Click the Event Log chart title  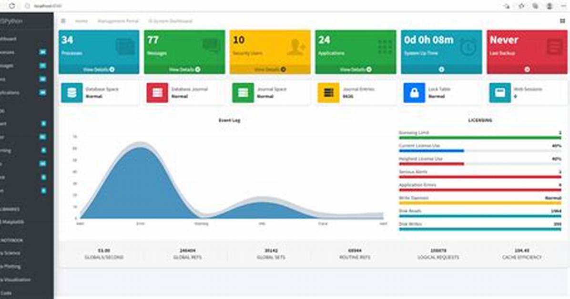(x=229, y=120)
